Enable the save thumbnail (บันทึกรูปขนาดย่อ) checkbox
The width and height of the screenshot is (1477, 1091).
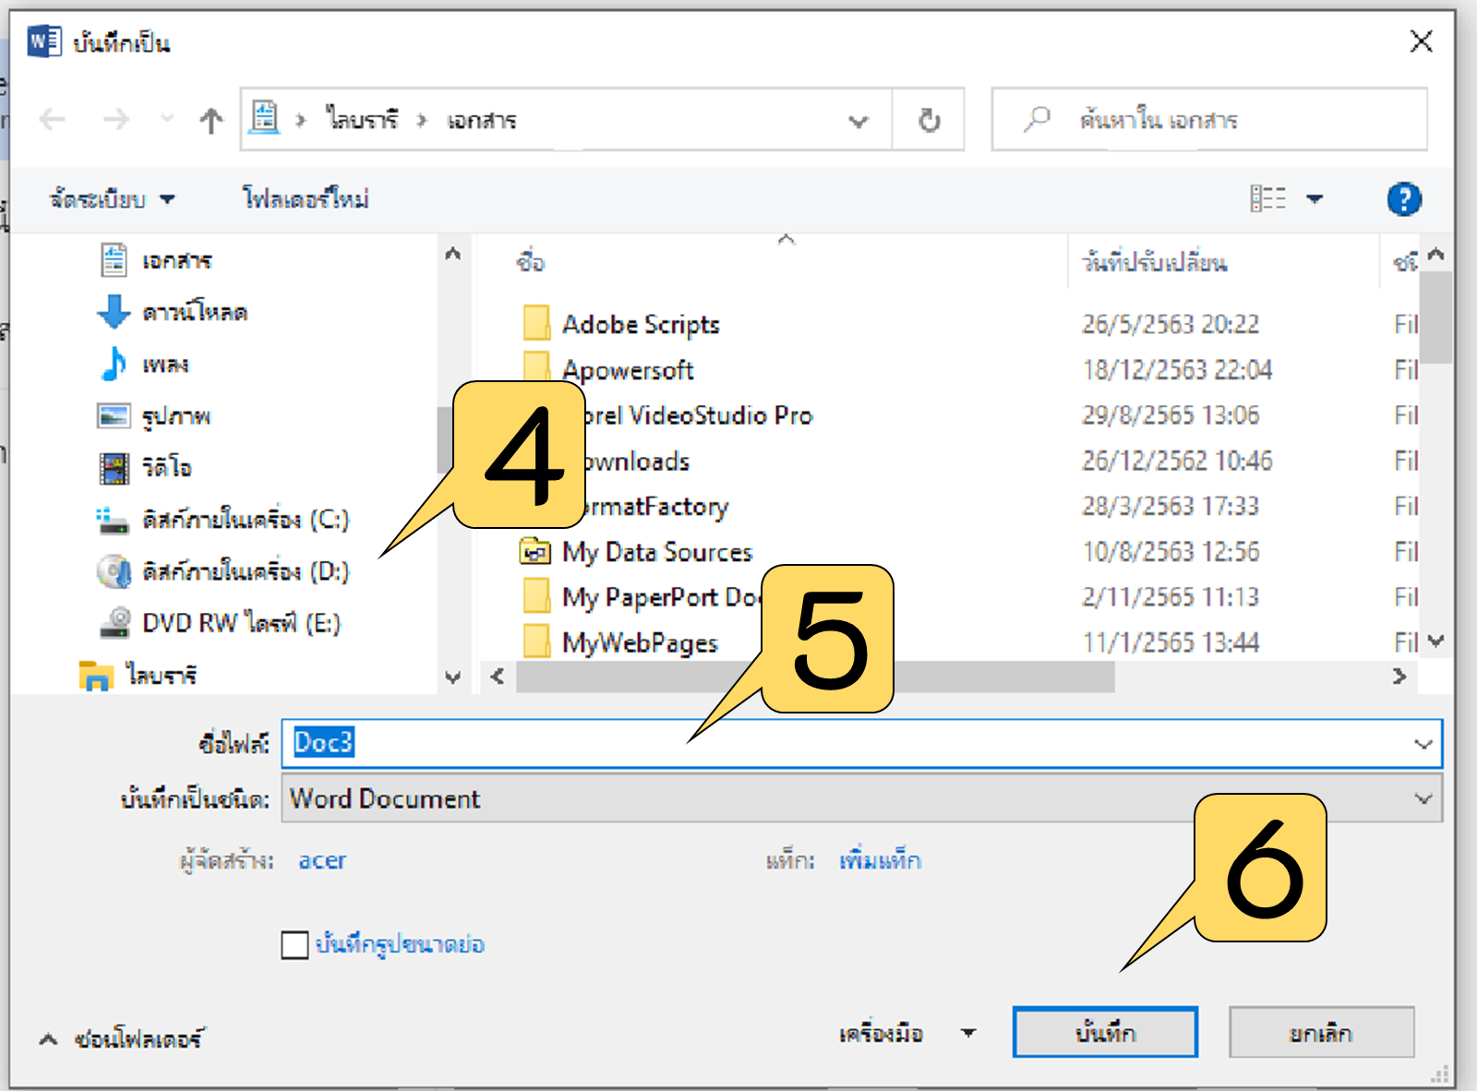pyautogui.click(x=294, y=944)
